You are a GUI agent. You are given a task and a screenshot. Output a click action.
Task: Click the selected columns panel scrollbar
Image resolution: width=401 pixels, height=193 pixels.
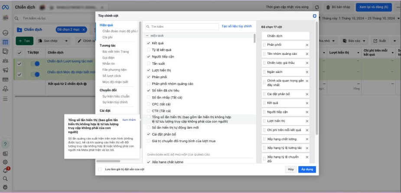tap(317, 78)
